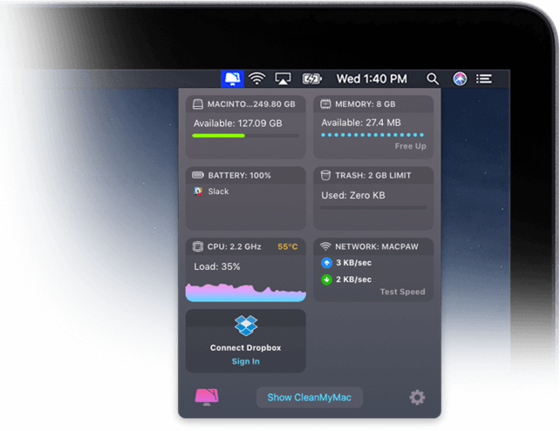
Task: Click 'TRASH: 2 GB LIMIT' header
Action: coord(373,175)
